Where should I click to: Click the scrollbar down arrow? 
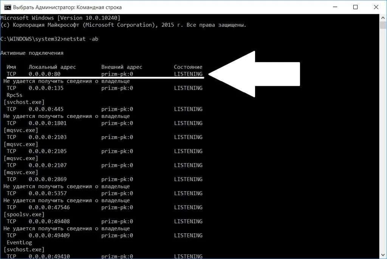pyautogui.click(x=383, y=255)
